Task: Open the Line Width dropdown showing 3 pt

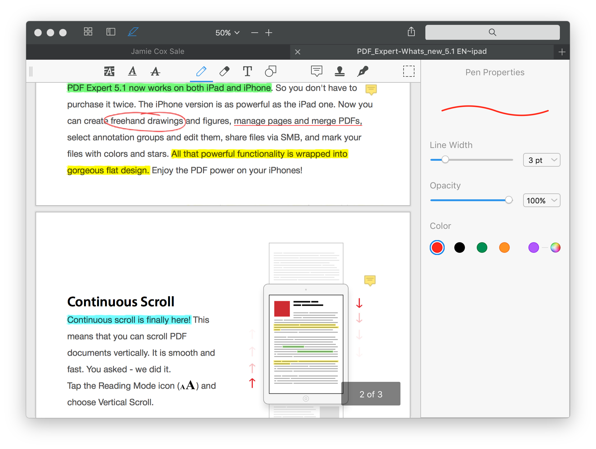Action: (541, 160)
